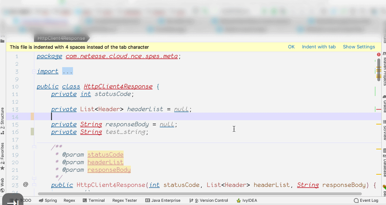Click the responseBody field on line 15

pyautogui.click(x=127, y=125)
